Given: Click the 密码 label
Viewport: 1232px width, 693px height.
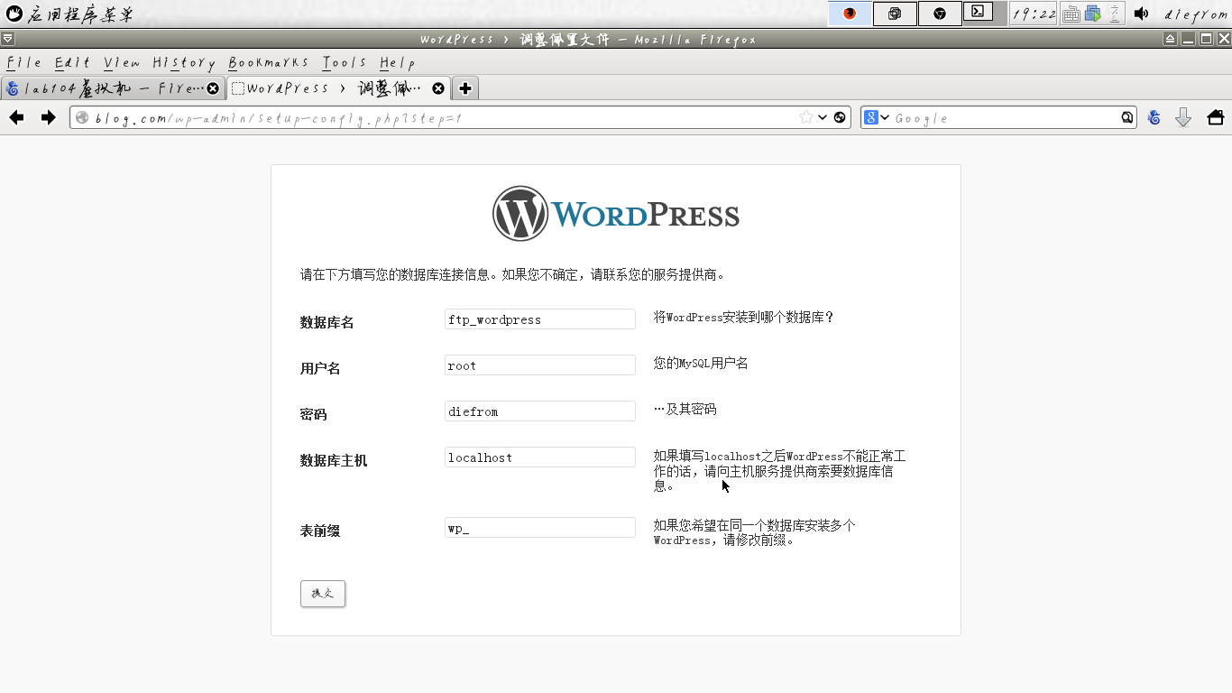Looking at the screenshot, I should (x=313, y=414).
